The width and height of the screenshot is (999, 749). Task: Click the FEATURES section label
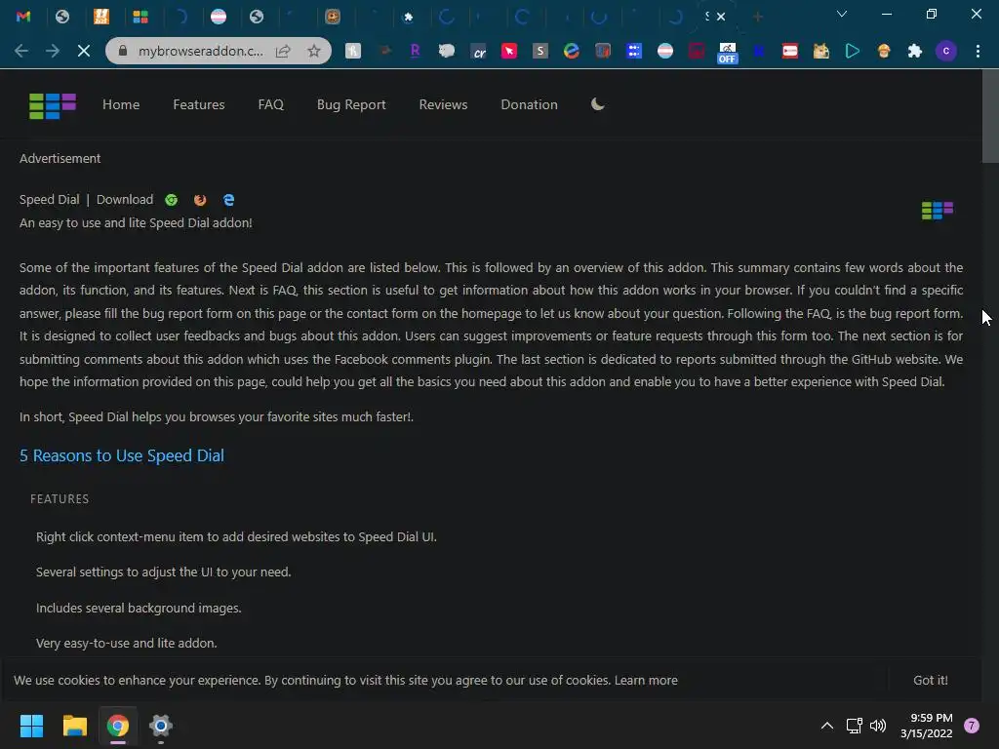click(60, 498)
